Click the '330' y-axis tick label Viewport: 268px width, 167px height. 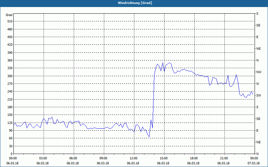(x=10, y=68)
